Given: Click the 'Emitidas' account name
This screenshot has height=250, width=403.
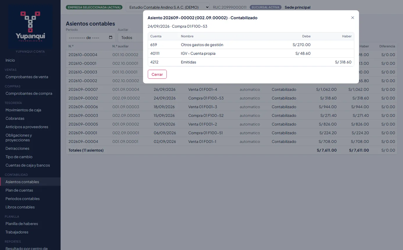Looking at the screenshot, I should [x=189, y=62].
